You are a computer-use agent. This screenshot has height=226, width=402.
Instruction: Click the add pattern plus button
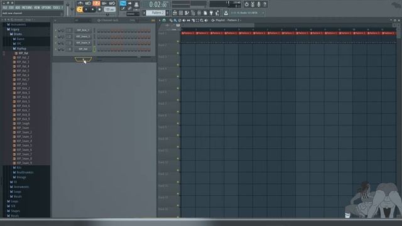coord(168,13)
